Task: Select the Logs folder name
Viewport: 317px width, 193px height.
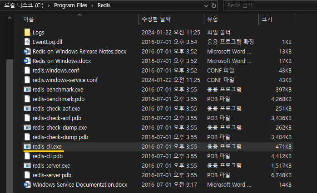Action: (x=39, y=33)
